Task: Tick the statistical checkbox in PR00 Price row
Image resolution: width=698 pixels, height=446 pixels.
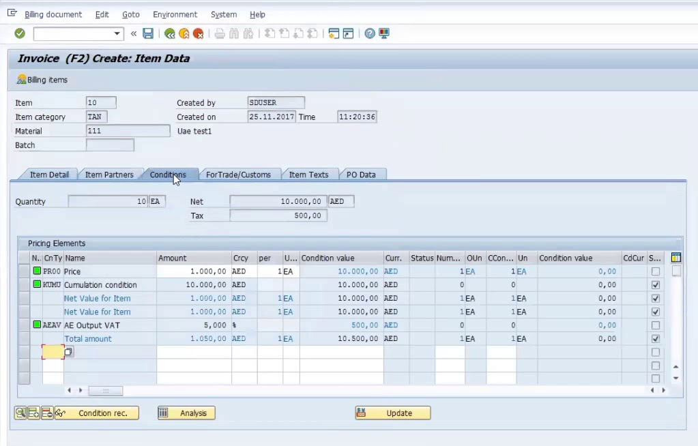Action: pos(655,271)
